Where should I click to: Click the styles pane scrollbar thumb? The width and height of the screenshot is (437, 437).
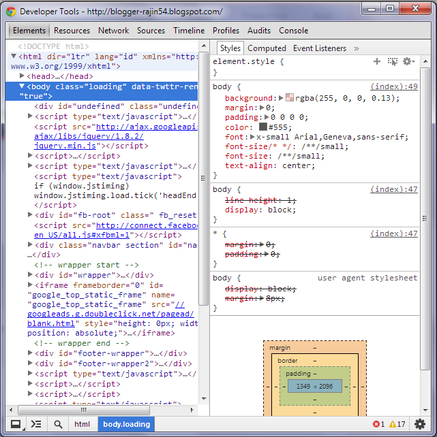(x=425, y=218)
